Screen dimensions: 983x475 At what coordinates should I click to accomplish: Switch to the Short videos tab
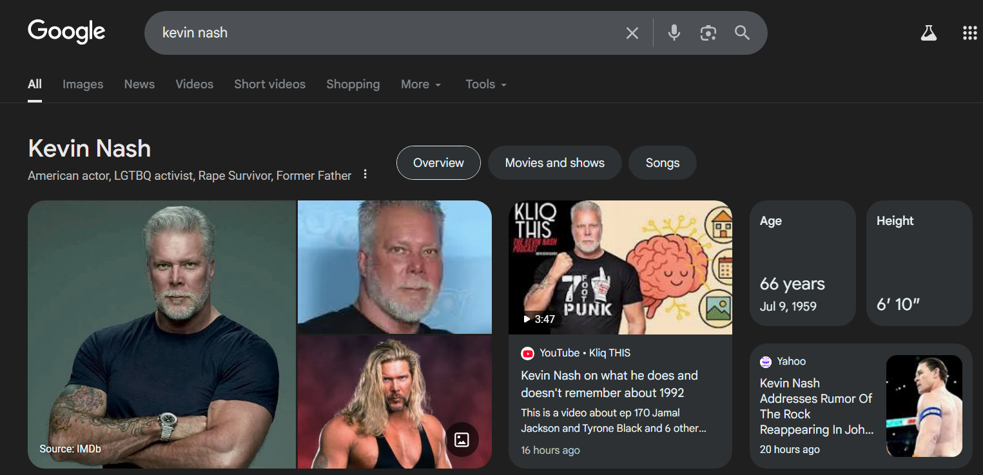click(x=269, y=84)
